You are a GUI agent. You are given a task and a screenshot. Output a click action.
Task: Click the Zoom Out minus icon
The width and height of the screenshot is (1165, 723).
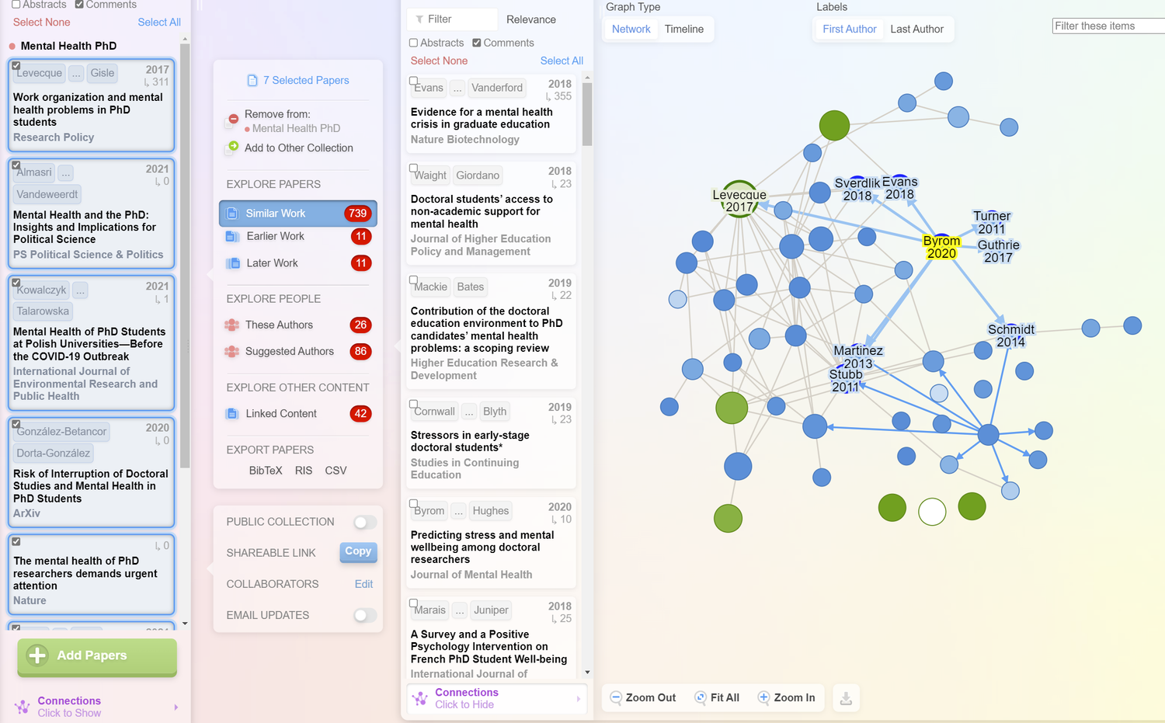tap(616, 697)
